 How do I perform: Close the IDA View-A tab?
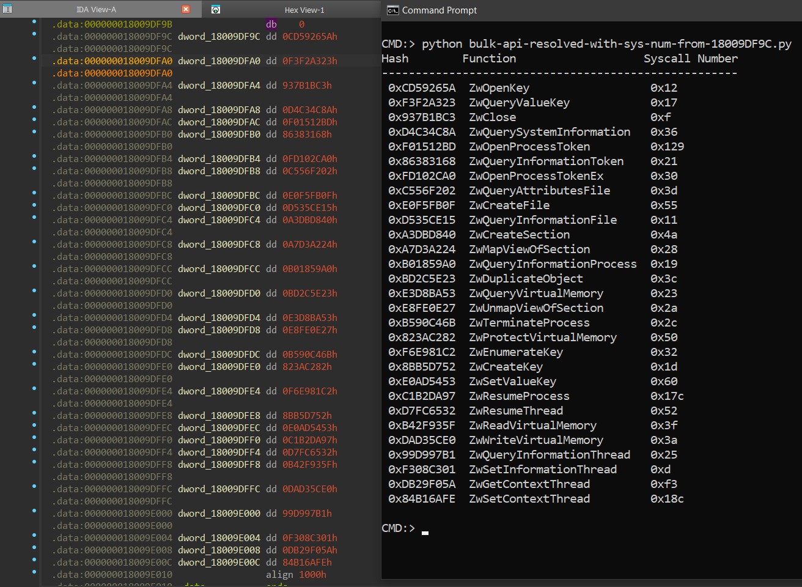[x=186, y=9]
